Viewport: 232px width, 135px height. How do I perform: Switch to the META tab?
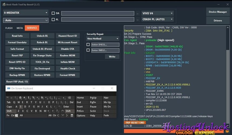20,28
